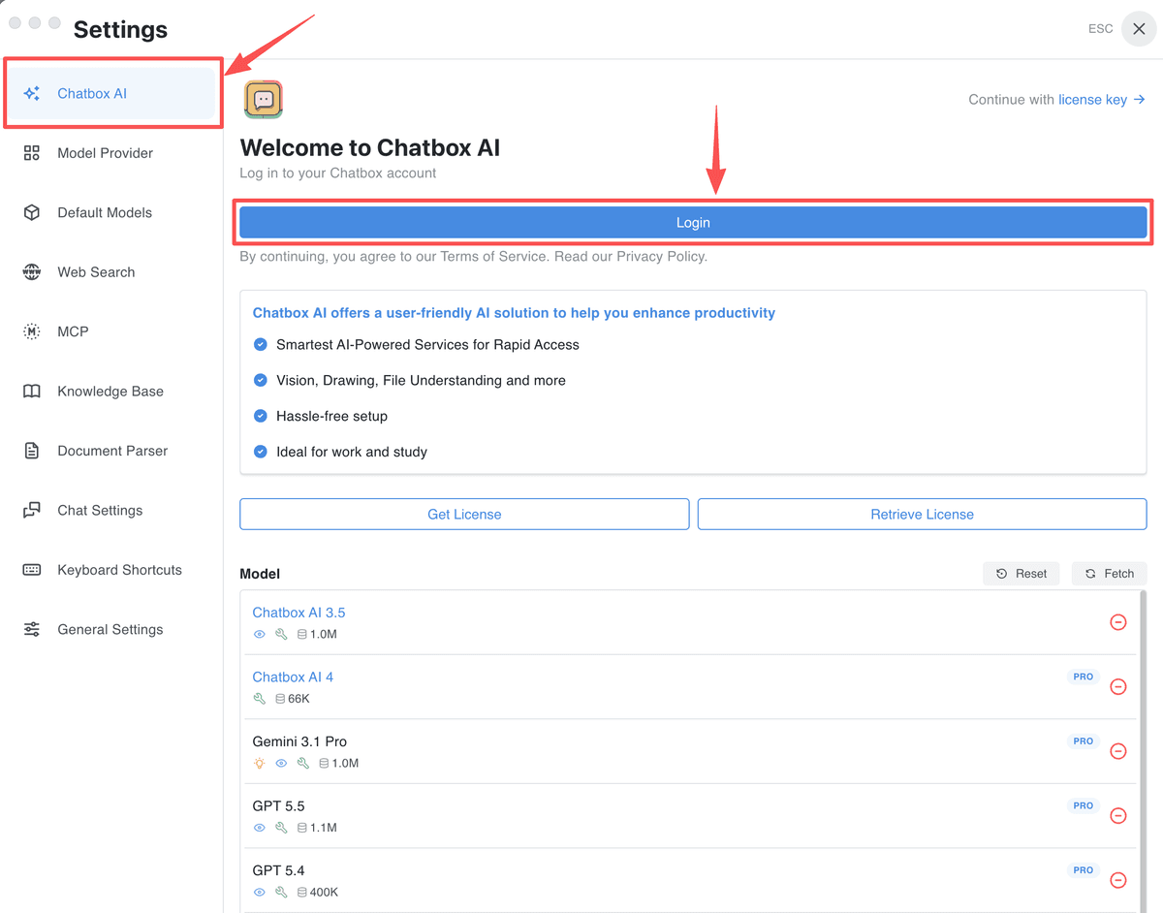
Task: Click wrench icon under GPT 5.4
Action: point(281,893)
